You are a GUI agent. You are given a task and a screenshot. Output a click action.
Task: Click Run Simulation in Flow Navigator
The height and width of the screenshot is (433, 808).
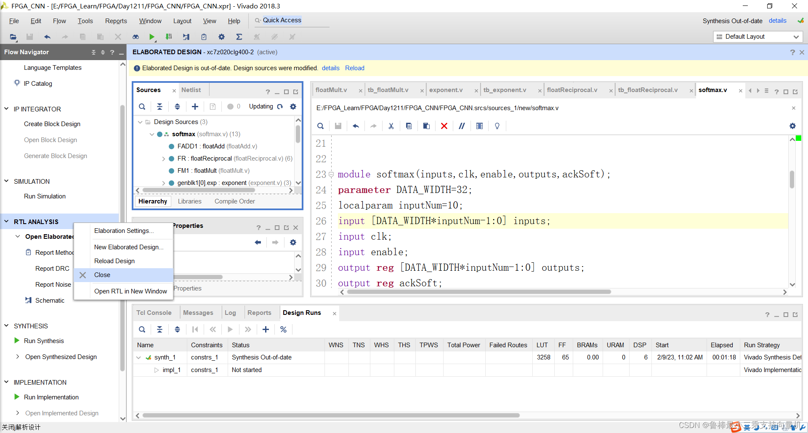pyautogui.click(x=45, y=196)
